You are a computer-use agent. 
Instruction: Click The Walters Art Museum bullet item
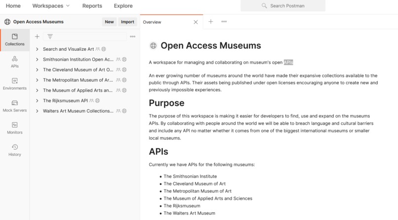[189, 213]
